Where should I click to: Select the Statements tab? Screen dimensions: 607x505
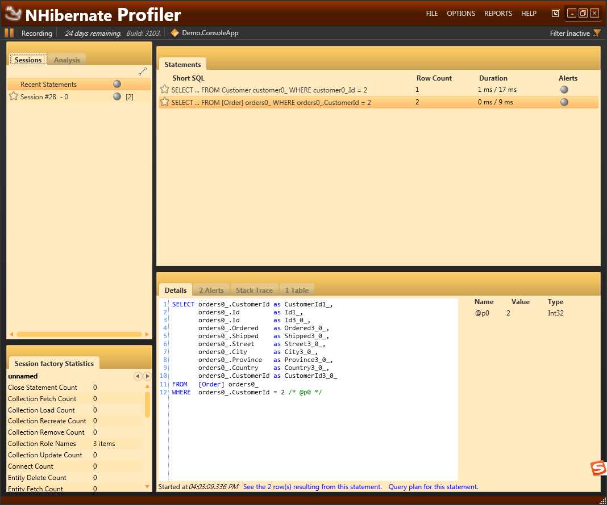182,64
